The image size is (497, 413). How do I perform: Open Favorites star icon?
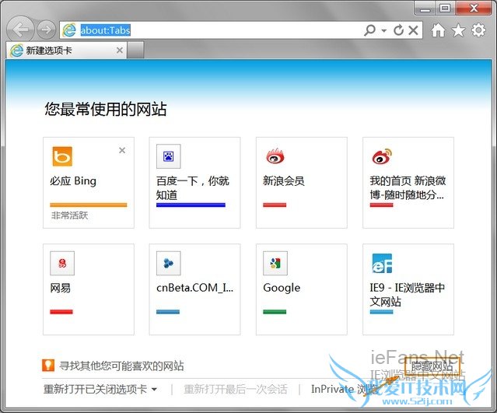point(458,30)
